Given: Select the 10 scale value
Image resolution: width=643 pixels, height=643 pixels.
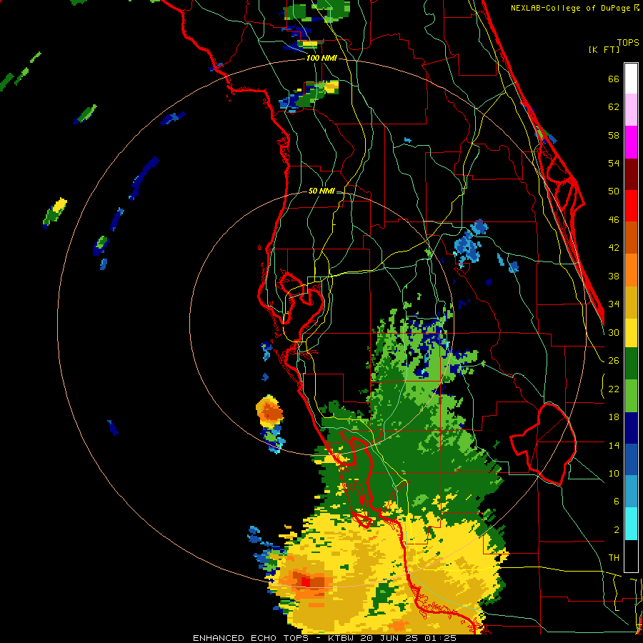Looking at the screenshot, I should 614,473.
